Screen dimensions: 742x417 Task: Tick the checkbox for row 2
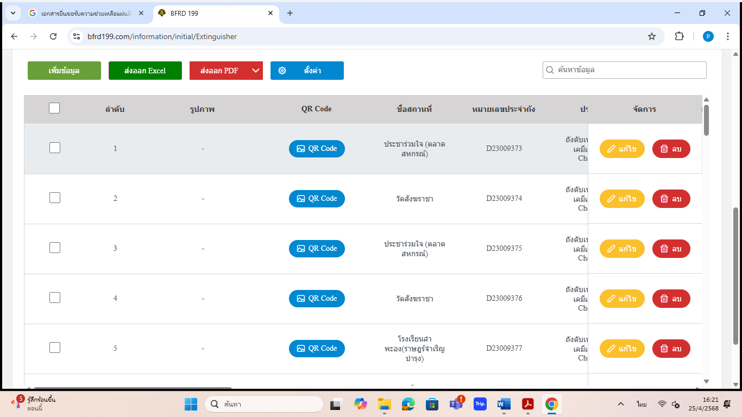(x=54, y=198)
